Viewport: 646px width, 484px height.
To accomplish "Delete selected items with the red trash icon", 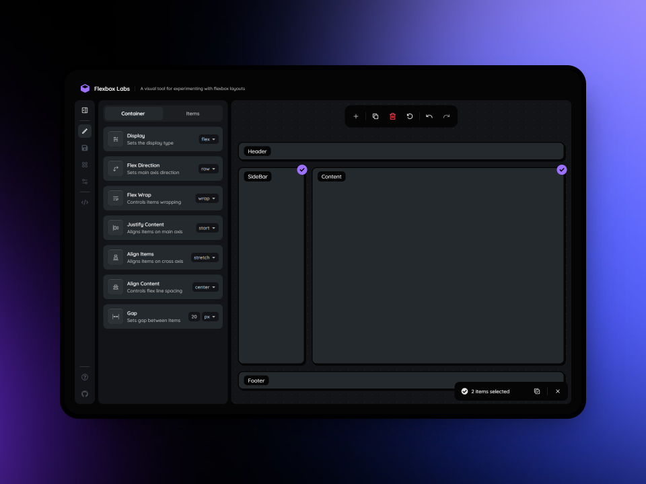I will pos(393,116).
